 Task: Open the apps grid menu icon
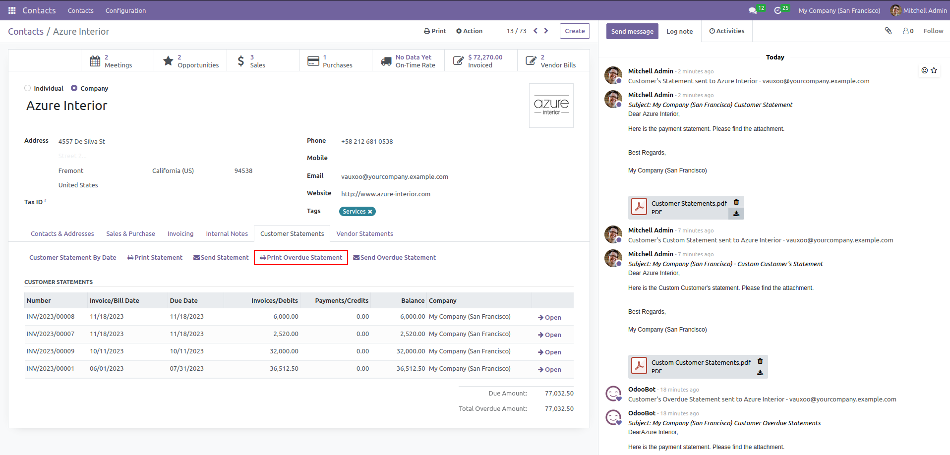[12, 10]
